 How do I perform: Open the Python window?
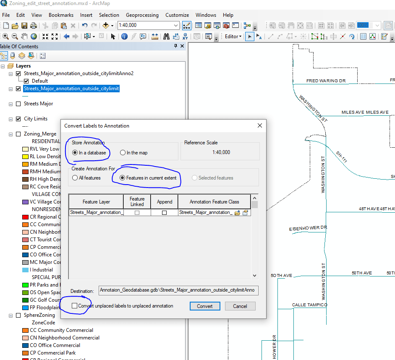click(235, 25)
